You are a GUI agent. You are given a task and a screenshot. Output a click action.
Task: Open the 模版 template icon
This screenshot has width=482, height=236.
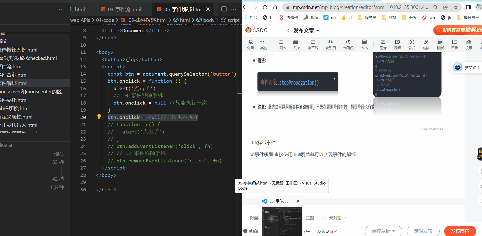[440, 45]
